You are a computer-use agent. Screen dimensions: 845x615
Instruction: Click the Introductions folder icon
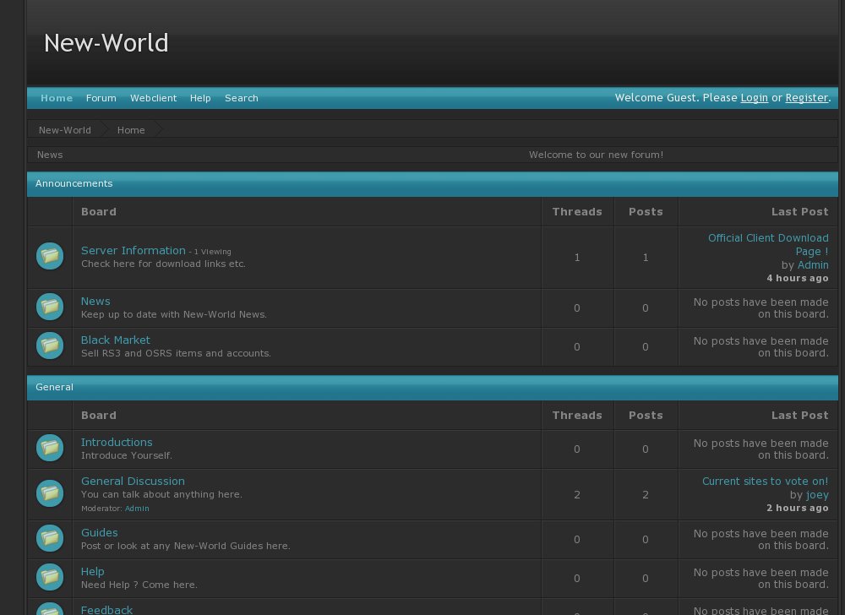pos(49,448)
